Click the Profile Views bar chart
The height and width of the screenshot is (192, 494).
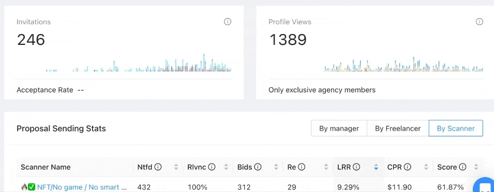(403, 65)
